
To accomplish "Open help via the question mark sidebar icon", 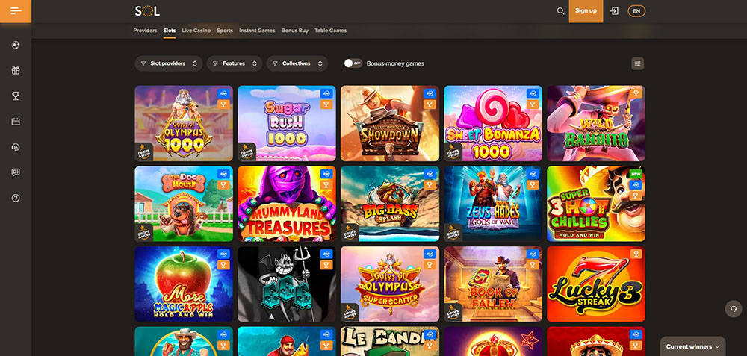I will [16, 198].
